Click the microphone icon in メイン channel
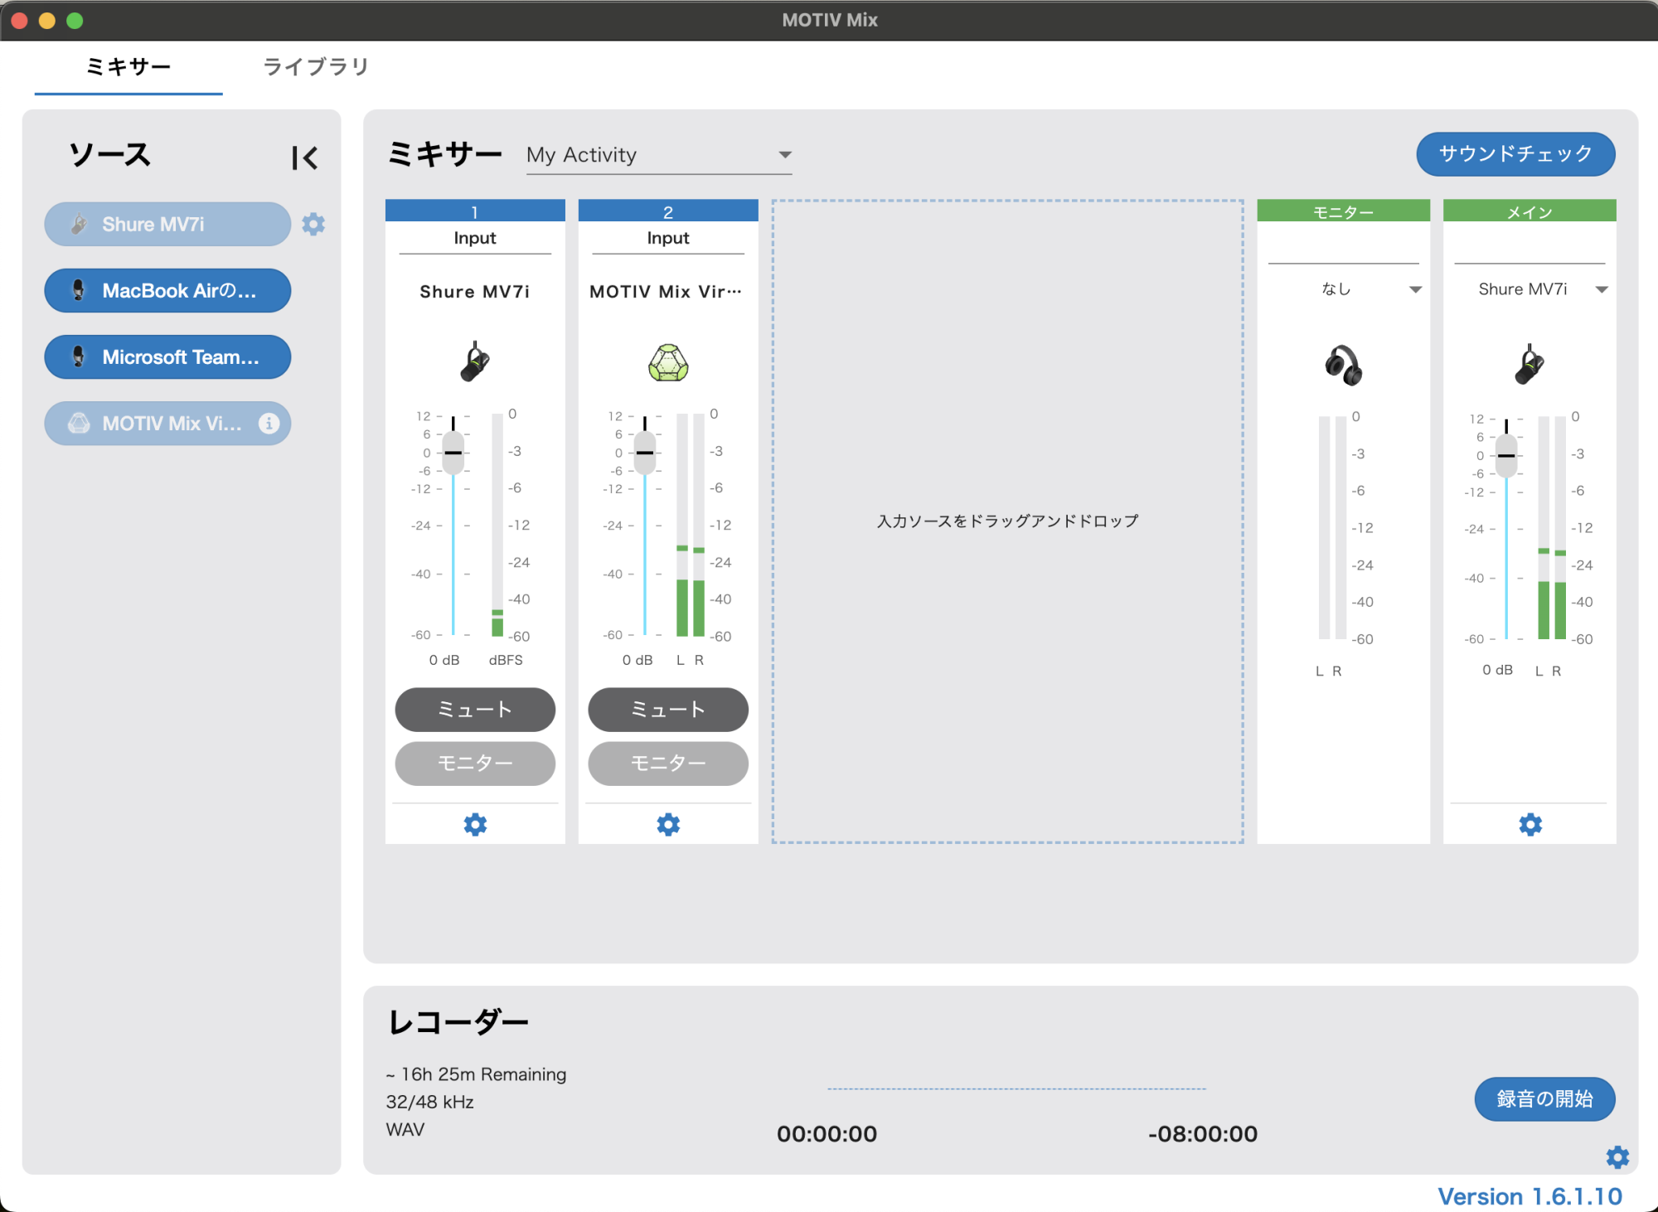This screenshot has width=1658, height=1212. (x=1530, y=364)
